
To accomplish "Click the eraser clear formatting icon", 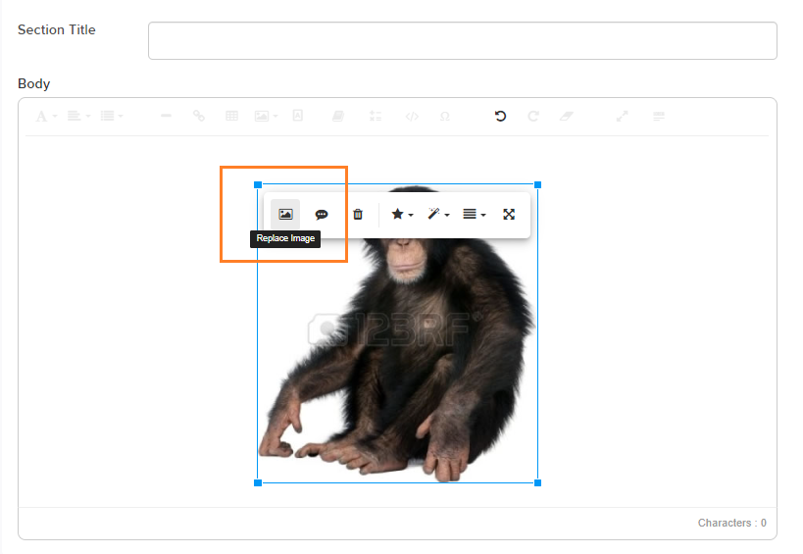I will [x=566, y=117].
